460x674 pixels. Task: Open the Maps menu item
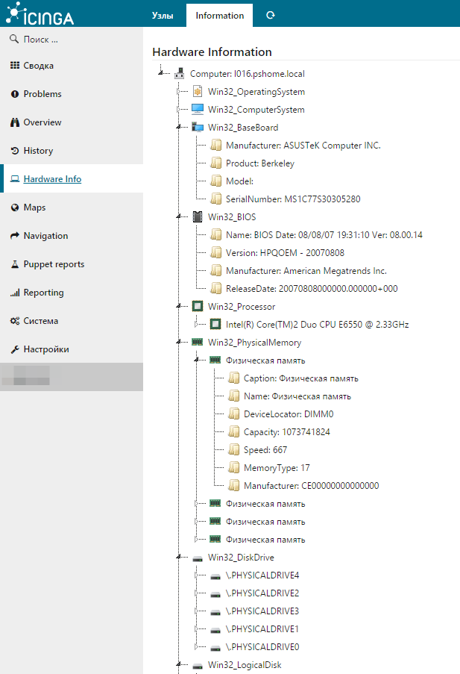point(34,207)
